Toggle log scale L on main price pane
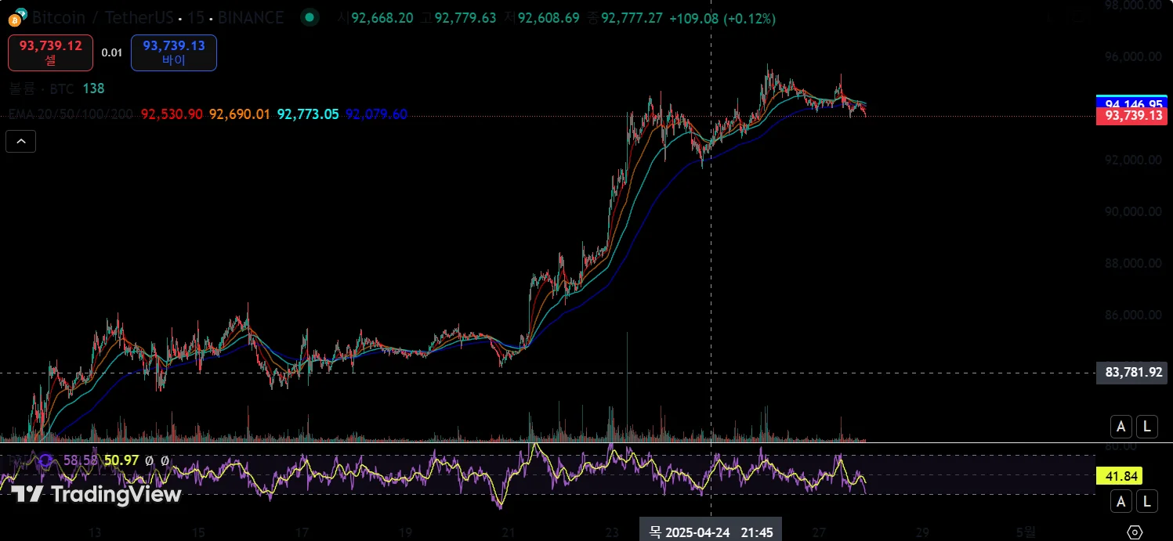This screenshot has width=1173, height=541. coord(1147,427)
